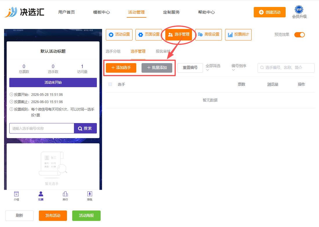Switch to the 选手分组 tab
Viewport: 319px width, 227px height.
[113, 51]
